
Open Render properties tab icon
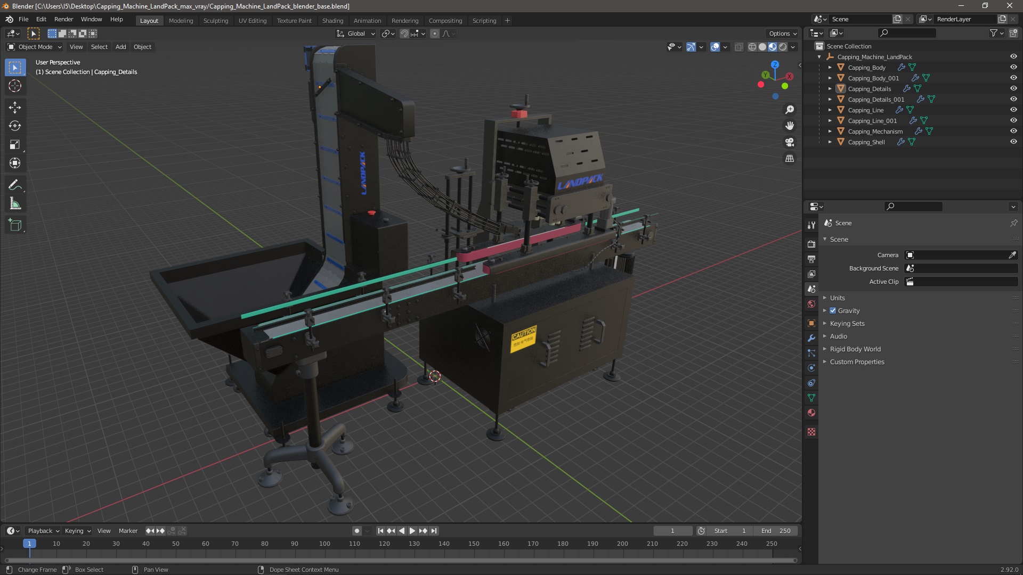pyautogui.click(x=811, y=244)
